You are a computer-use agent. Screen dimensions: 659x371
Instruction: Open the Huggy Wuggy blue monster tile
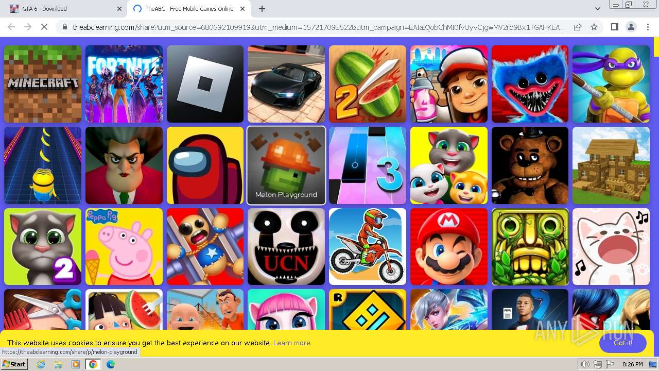[530, 84]
